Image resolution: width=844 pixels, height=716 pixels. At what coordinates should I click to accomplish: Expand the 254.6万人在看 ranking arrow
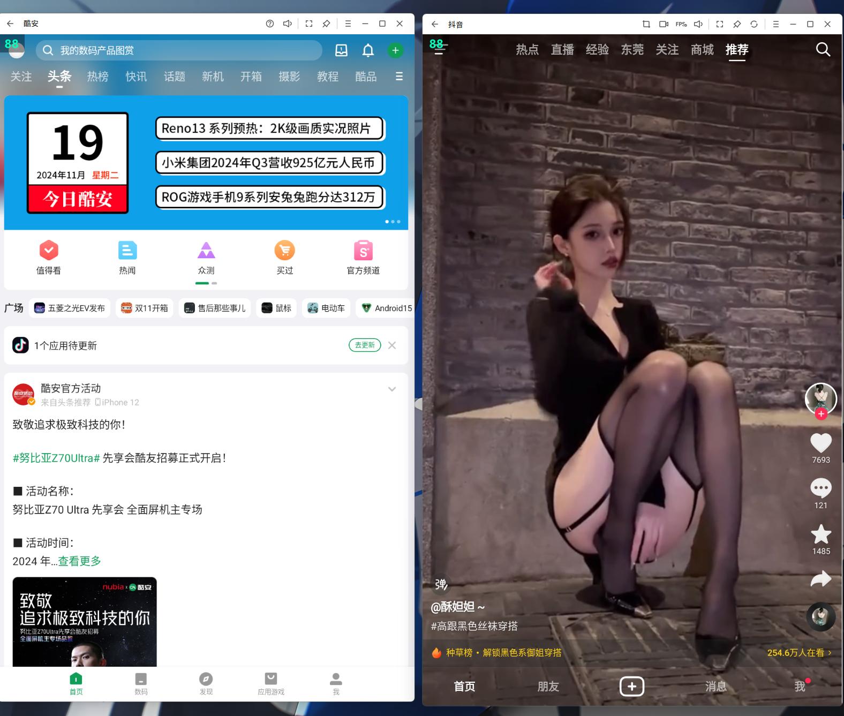[x=830, y=653]
